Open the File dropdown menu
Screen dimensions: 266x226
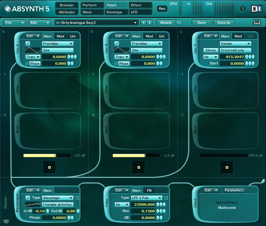point(14,22)
